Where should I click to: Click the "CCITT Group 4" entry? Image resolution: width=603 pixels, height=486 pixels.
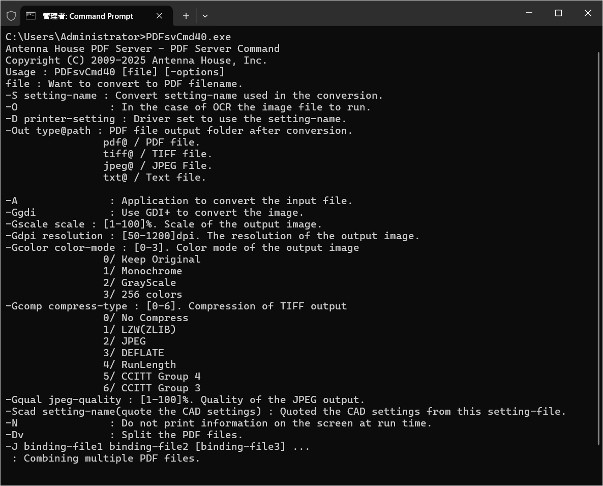(161, 377)
